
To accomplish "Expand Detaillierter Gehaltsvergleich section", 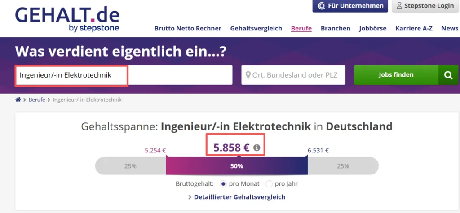I will [x=236, y=197].
